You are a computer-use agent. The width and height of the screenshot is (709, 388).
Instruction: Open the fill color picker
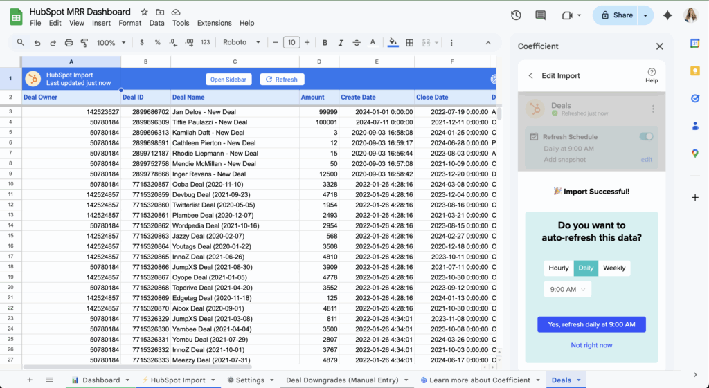point(393,42)
